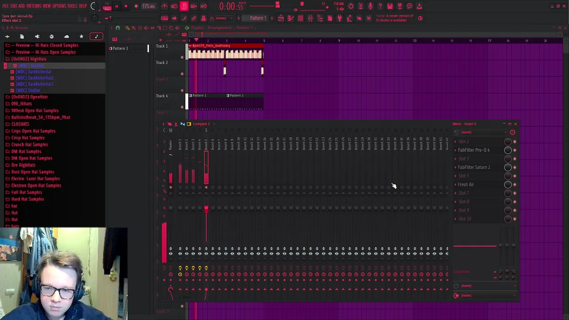Click the Save floppy disk icon
The width and height of the screenshot is (569, 320).
point(390,6)
